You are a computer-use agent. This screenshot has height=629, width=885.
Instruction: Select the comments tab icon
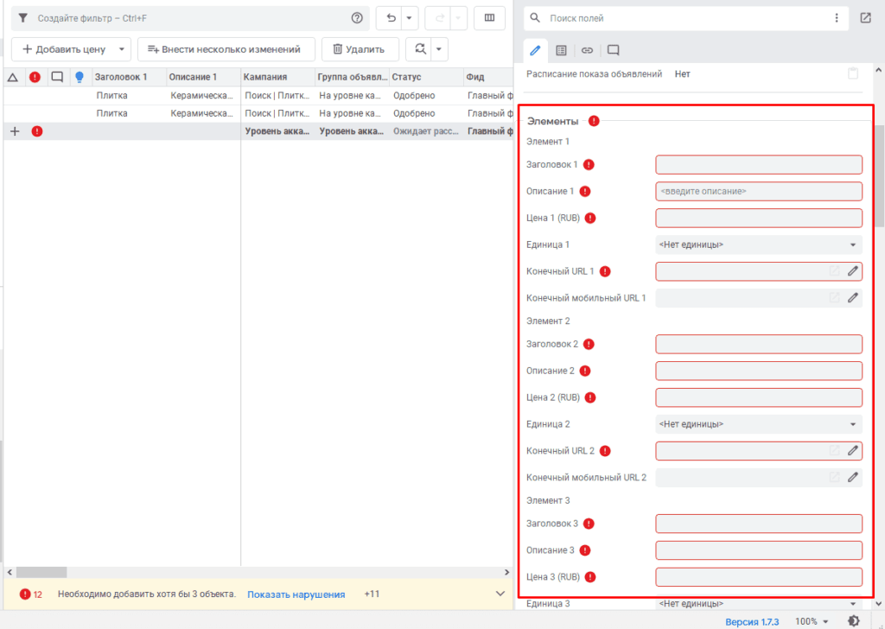[x=613, y=50]
